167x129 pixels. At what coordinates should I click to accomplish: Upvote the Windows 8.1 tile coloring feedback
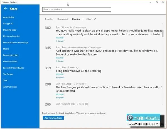coord(60,78)
